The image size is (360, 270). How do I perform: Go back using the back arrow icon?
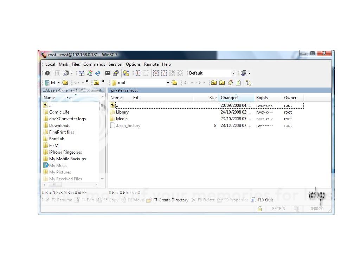[x=186, y=83]
